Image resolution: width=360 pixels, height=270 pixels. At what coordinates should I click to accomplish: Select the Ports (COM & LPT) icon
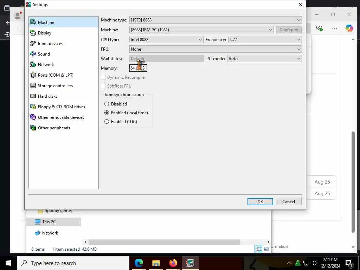click(x=33, y=75)
